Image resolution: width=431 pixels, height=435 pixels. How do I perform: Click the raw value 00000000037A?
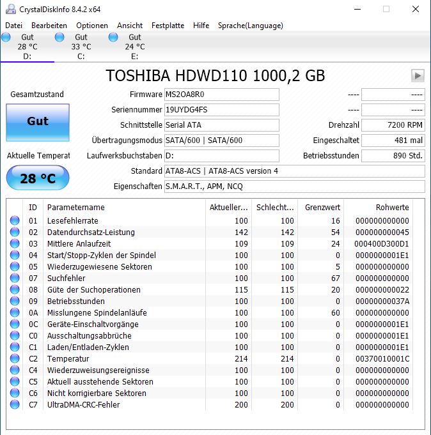click(x=382, y=301)
